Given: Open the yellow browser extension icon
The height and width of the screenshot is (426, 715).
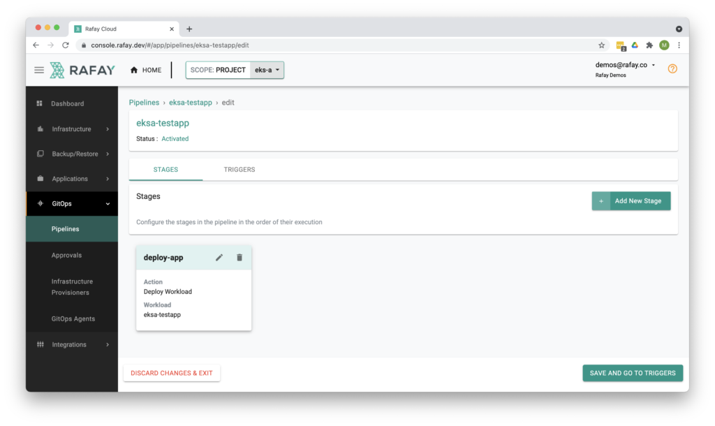Looking at the screenshot, I should pos(621,45).
